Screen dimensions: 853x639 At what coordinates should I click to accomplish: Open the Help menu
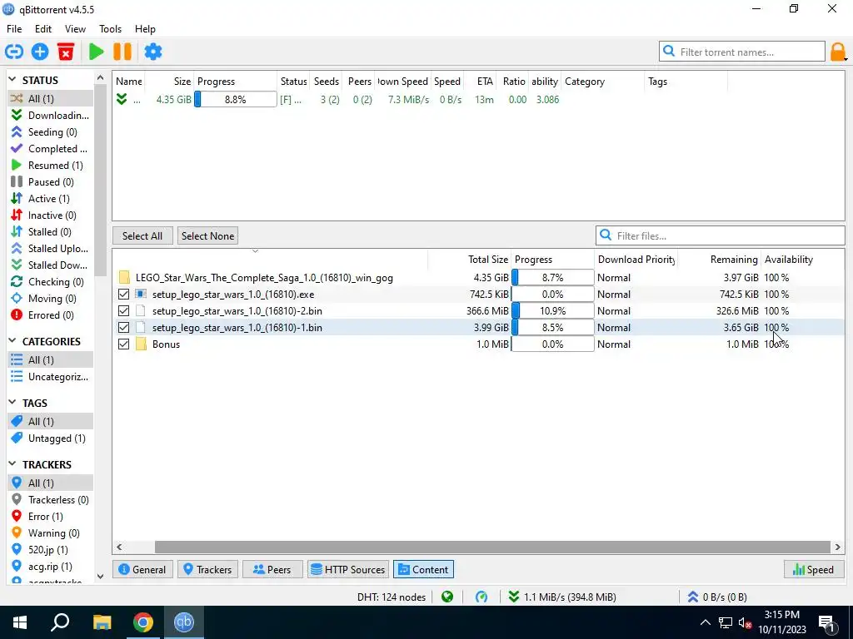pos(145,29)
